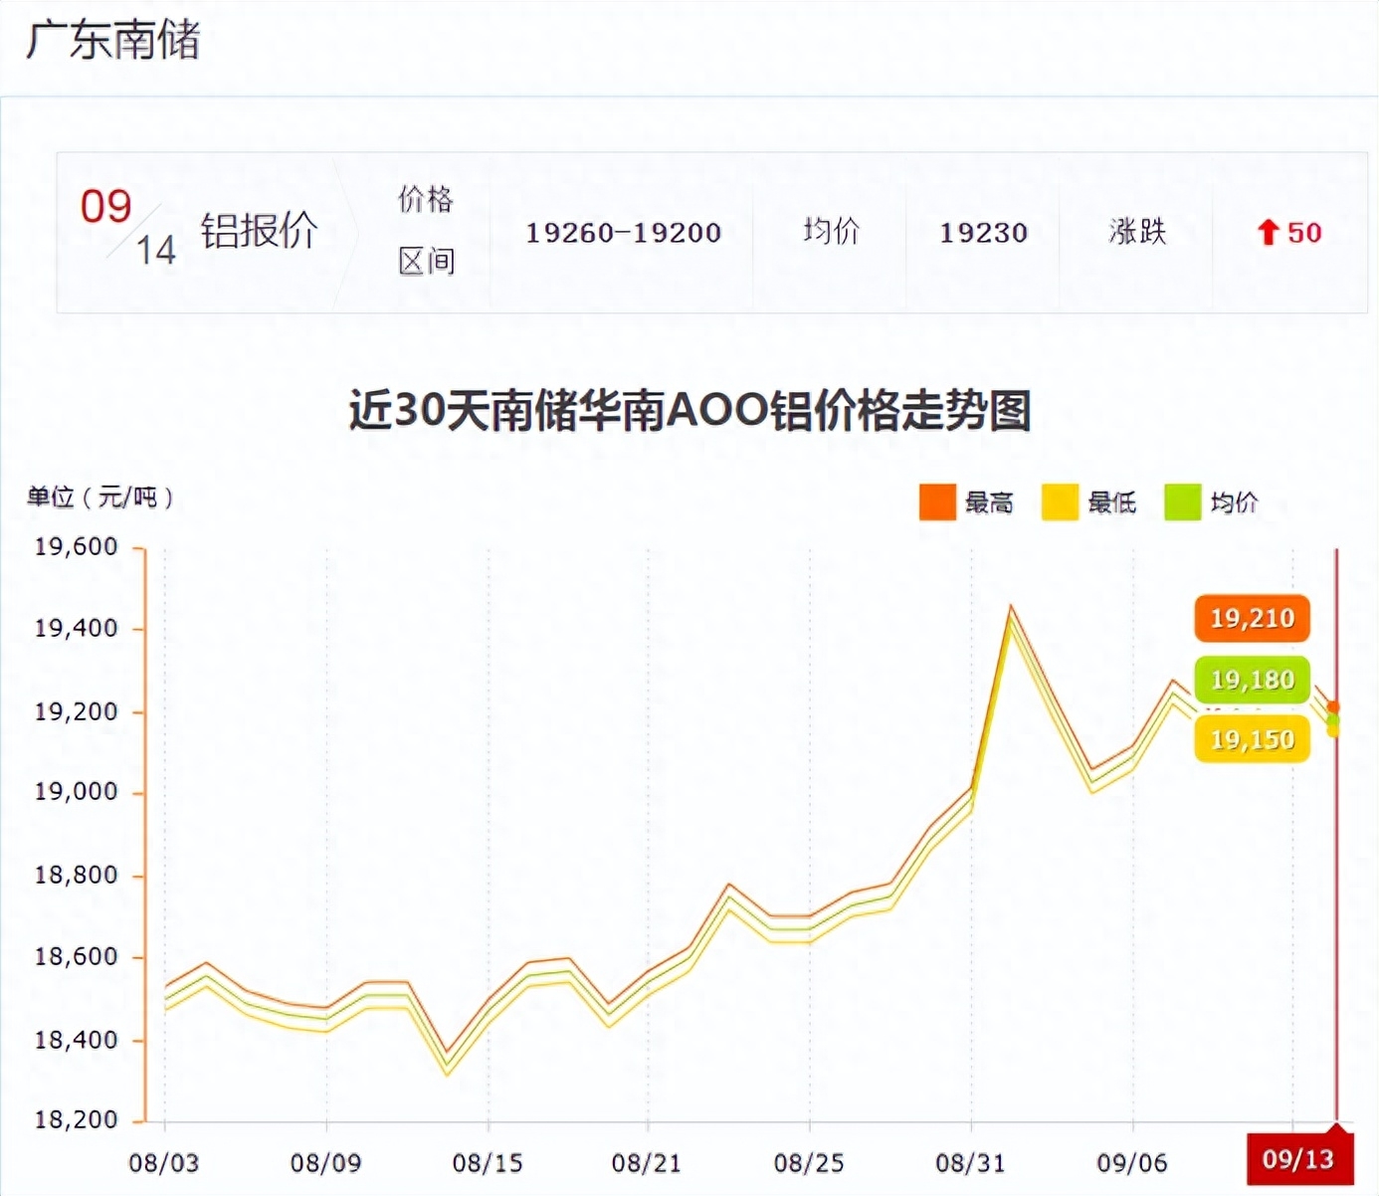Click the average price 19230

[x=983, y=233]
